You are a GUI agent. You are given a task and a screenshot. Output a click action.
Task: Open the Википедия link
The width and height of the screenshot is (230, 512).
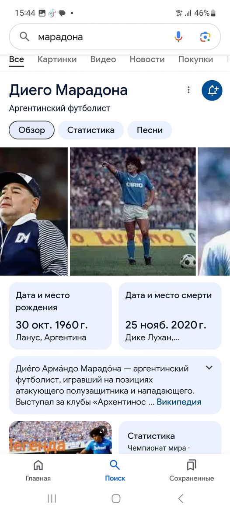click(x=179, y=402)
